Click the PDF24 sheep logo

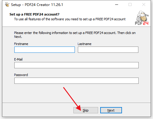click(142, 18)
